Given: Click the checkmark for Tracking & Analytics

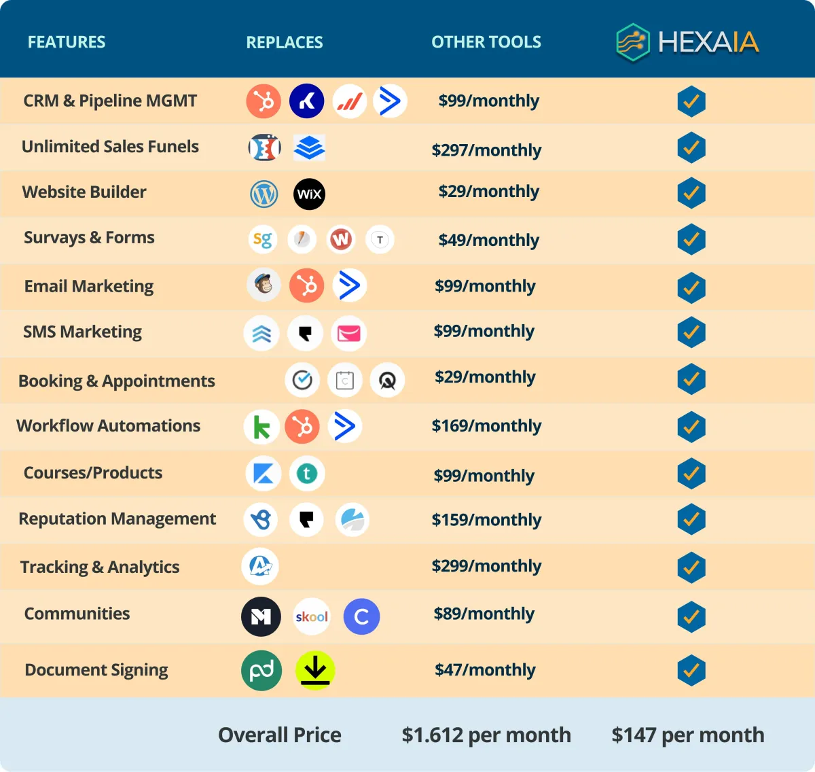Looking at the screenshot, I should [691, 568].
